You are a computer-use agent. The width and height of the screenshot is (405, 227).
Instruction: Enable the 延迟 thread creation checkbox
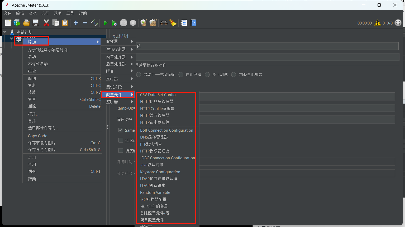click(x=121, y=140)
